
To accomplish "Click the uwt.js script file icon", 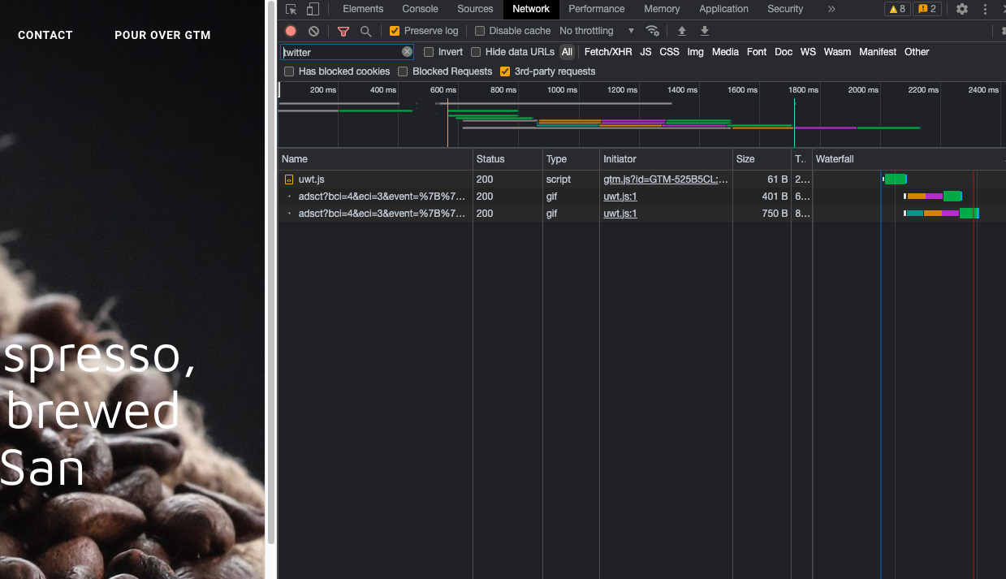I will pyautogui.click(x=288, y=179).
